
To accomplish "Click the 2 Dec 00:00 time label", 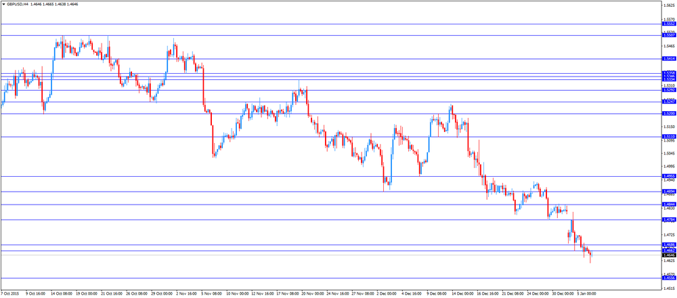I will (387, 293).
